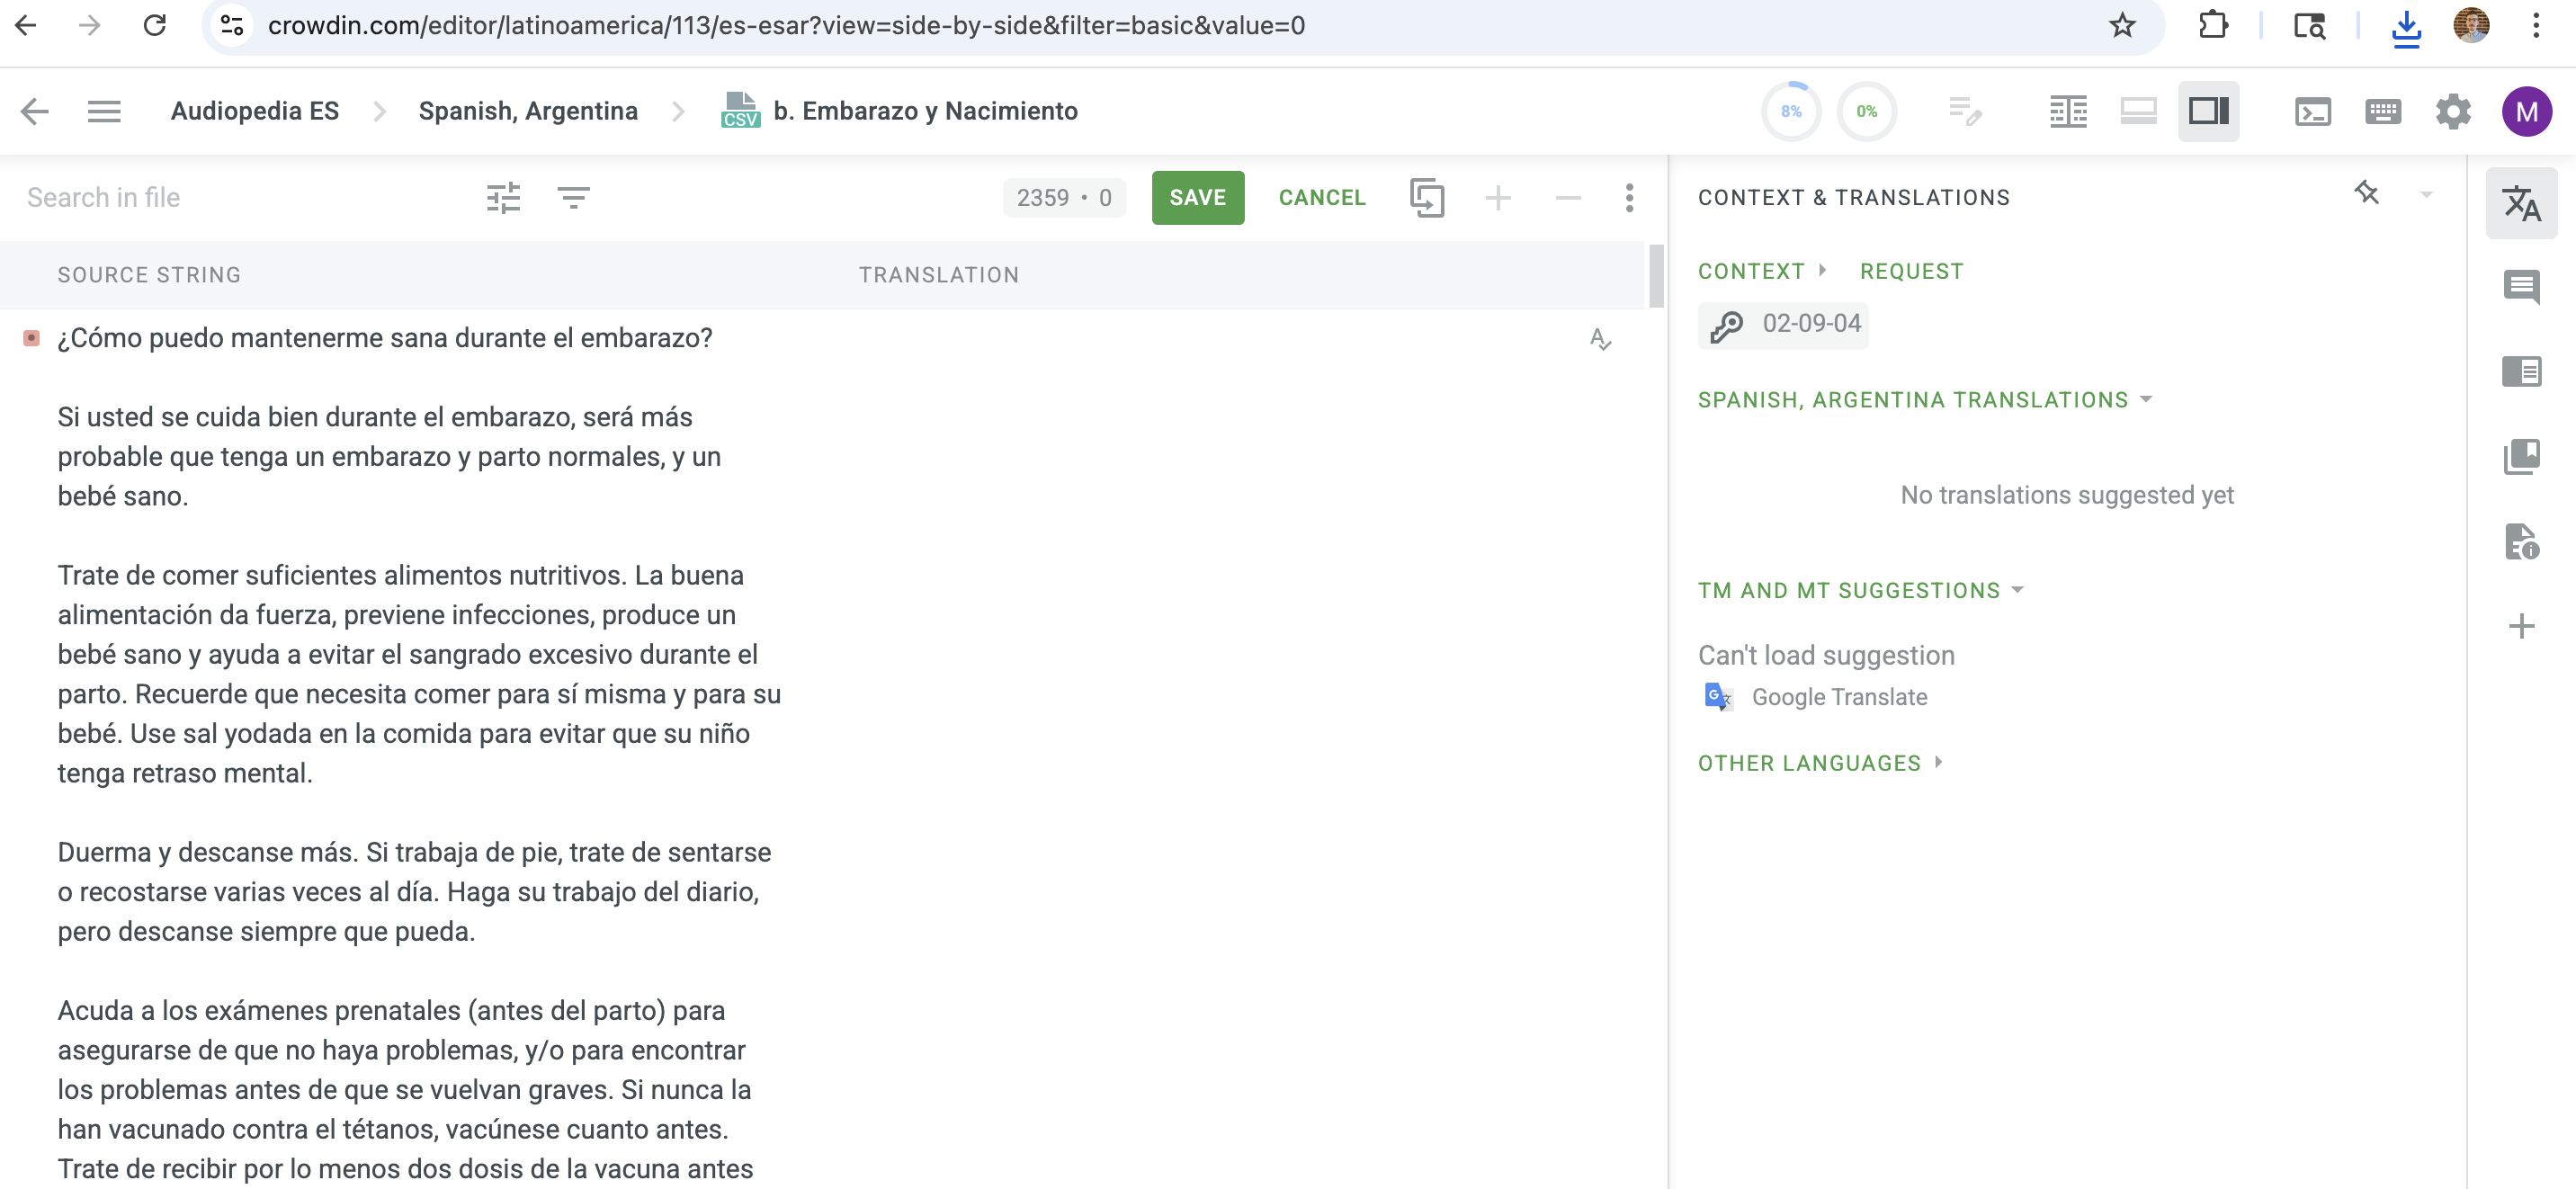Open browser downloads icon
This screenshot has width=2576, height=1189.
tap(2406, 26)
